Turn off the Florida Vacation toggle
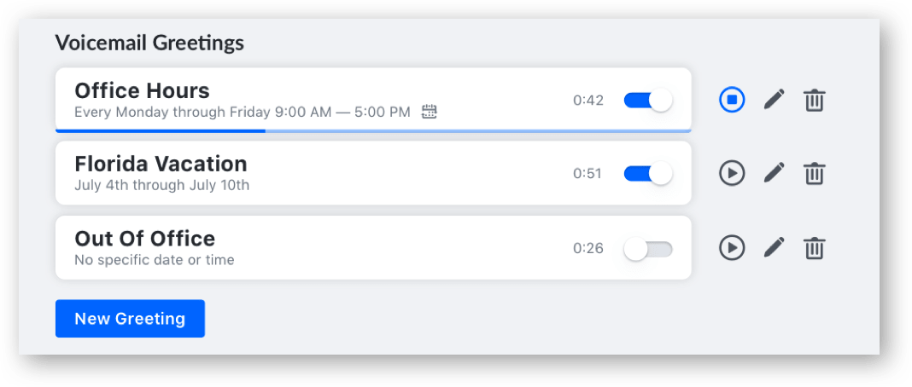 point(648,174)
